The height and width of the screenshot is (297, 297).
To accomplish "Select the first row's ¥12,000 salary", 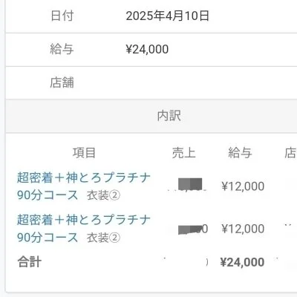I will coord(243,186).
